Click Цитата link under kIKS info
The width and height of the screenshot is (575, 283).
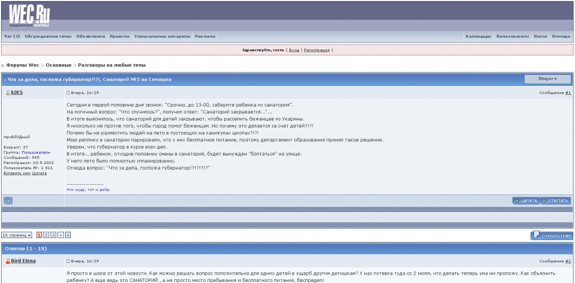coord(39,173)
